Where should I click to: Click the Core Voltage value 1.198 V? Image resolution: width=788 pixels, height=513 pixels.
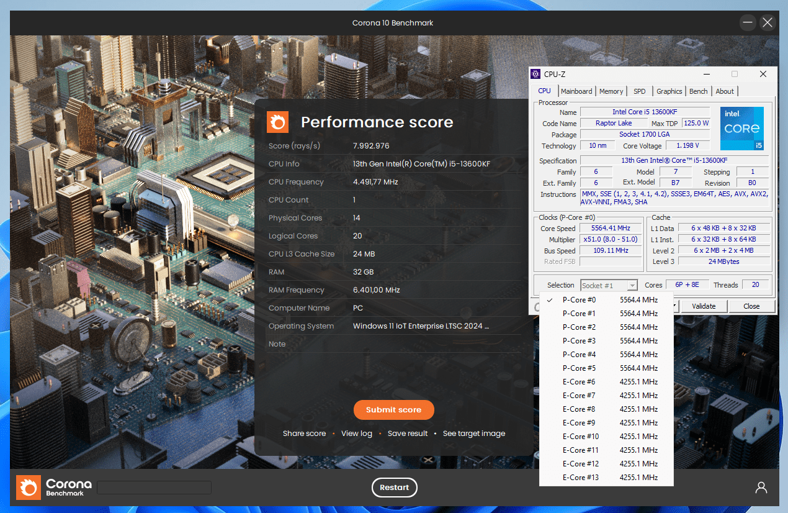[688, 146]
